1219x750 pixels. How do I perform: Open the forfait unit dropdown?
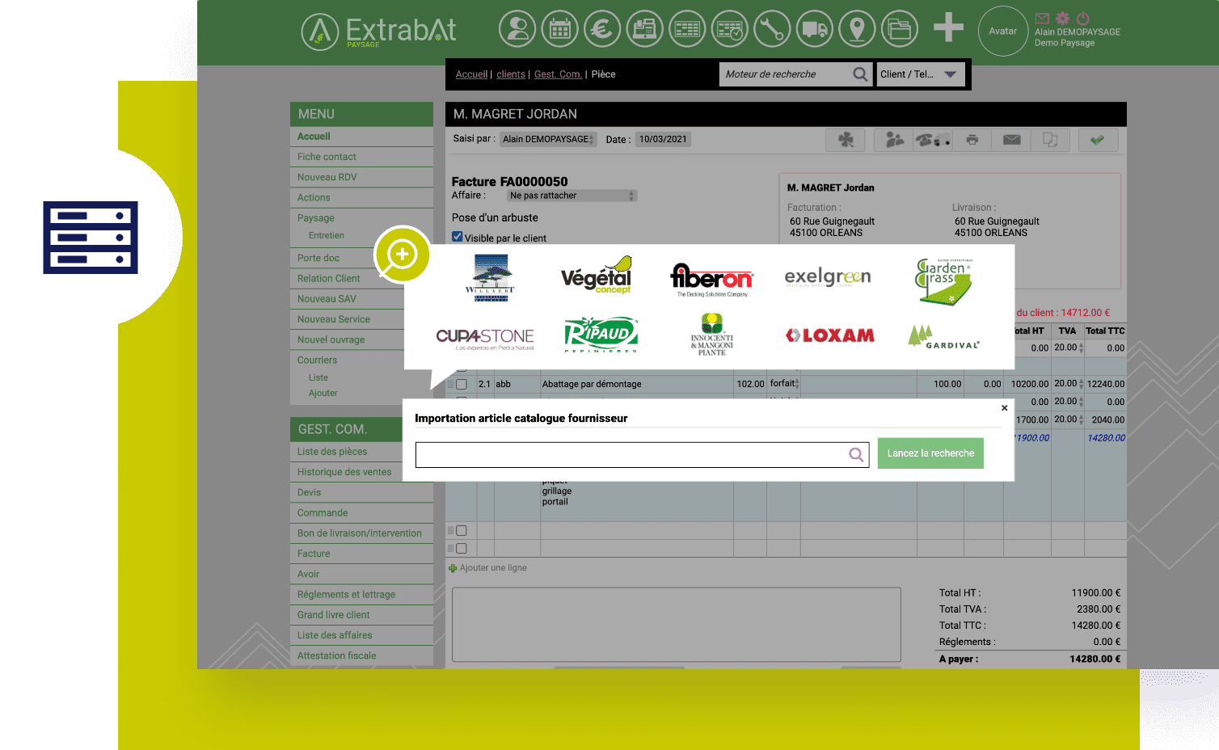(x=784, y=384)
